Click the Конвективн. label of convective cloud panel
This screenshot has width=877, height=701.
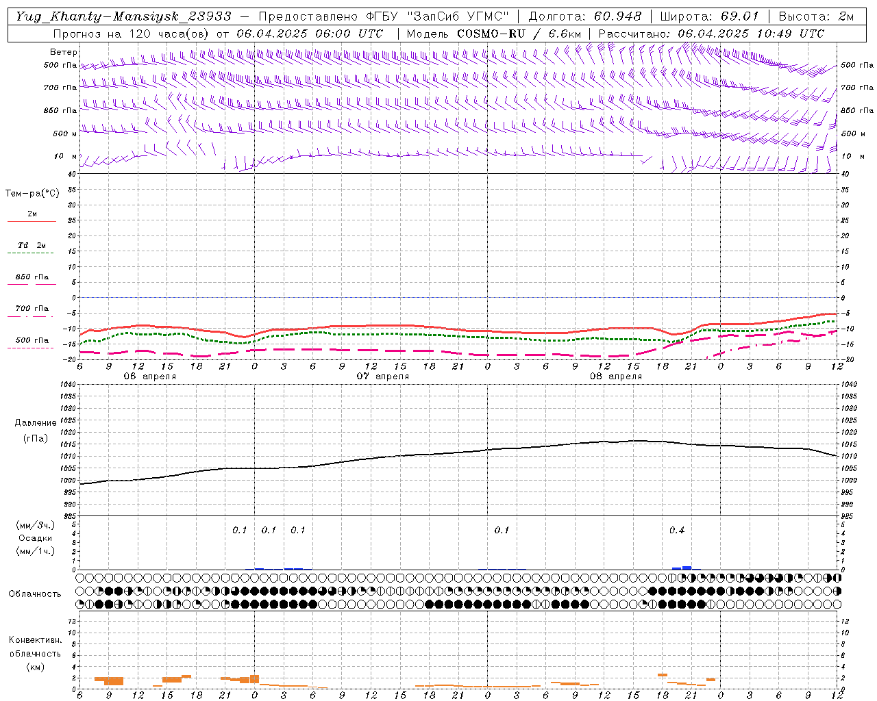coord(35,640)
